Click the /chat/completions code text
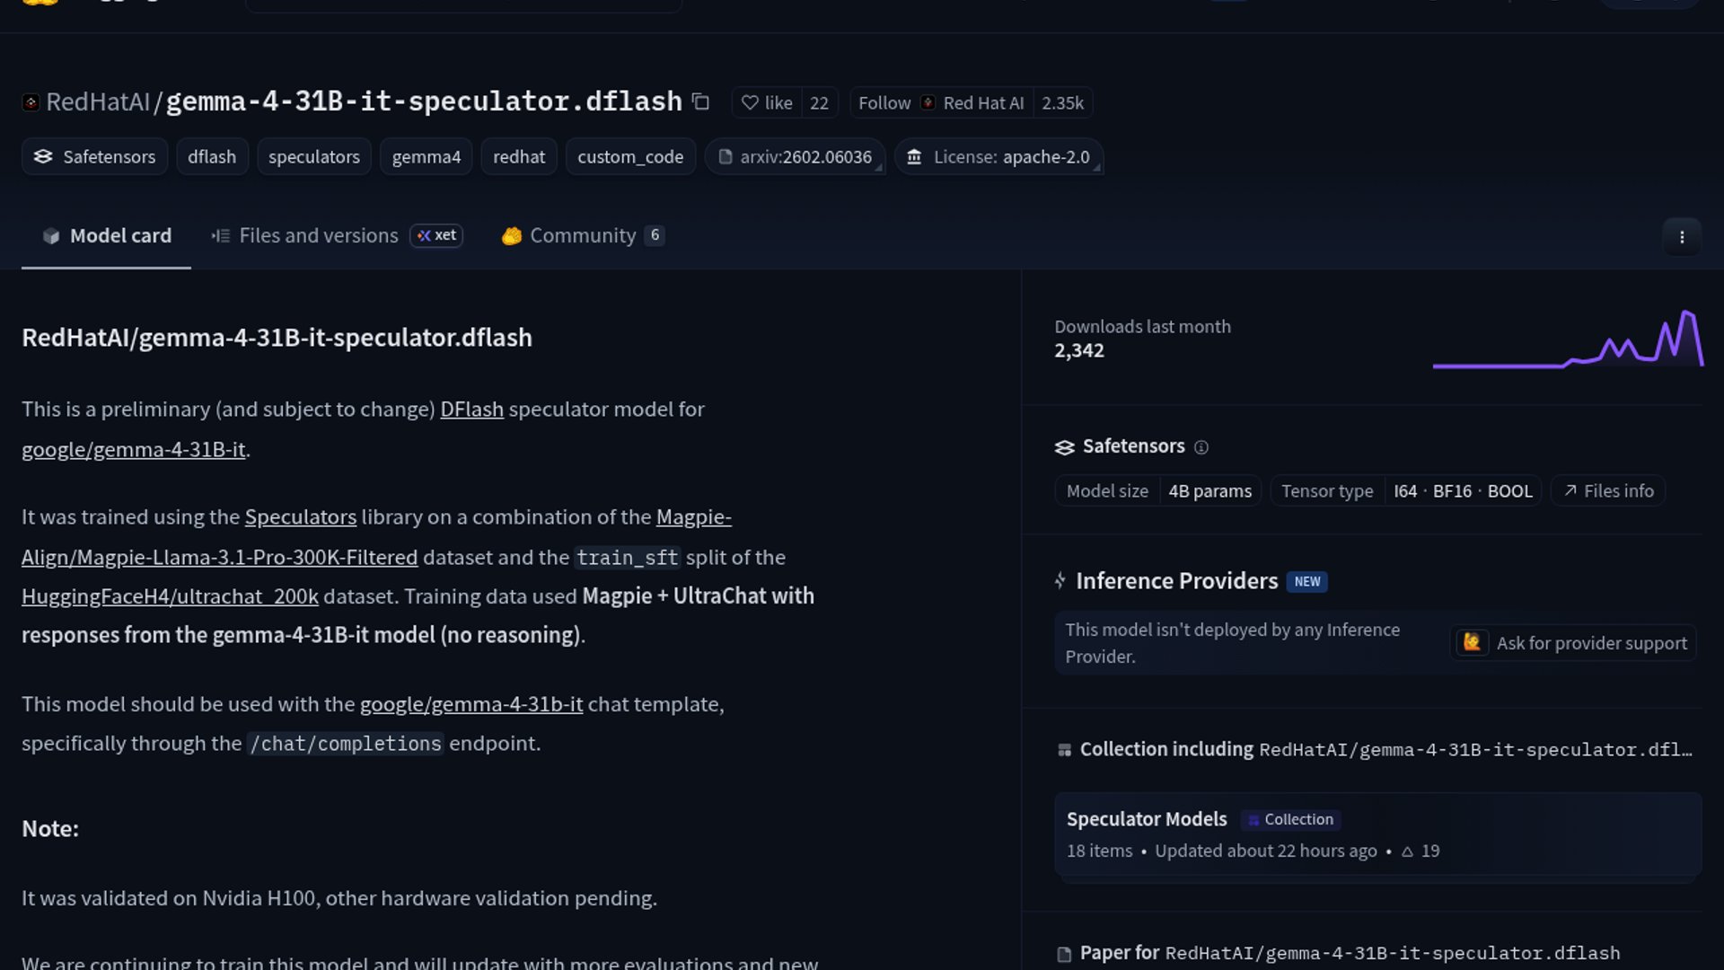The width and height of the screenshot is (1724, 970). click(x=346, y=744)
